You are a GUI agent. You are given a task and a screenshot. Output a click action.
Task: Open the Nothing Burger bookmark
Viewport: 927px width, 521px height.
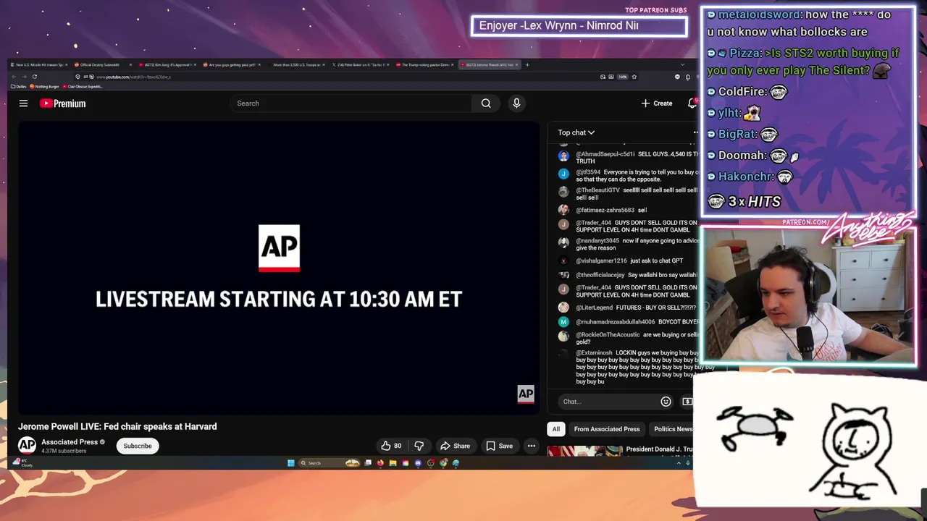[x=44, y=86]
